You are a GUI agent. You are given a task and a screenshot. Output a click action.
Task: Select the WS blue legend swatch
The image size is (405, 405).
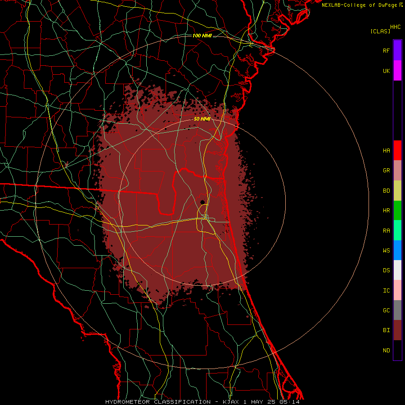(397, 250)
